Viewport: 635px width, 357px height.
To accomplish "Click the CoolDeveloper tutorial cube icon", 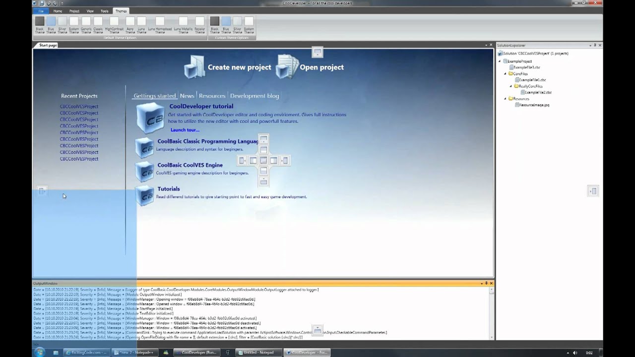I will coord(150,118).
